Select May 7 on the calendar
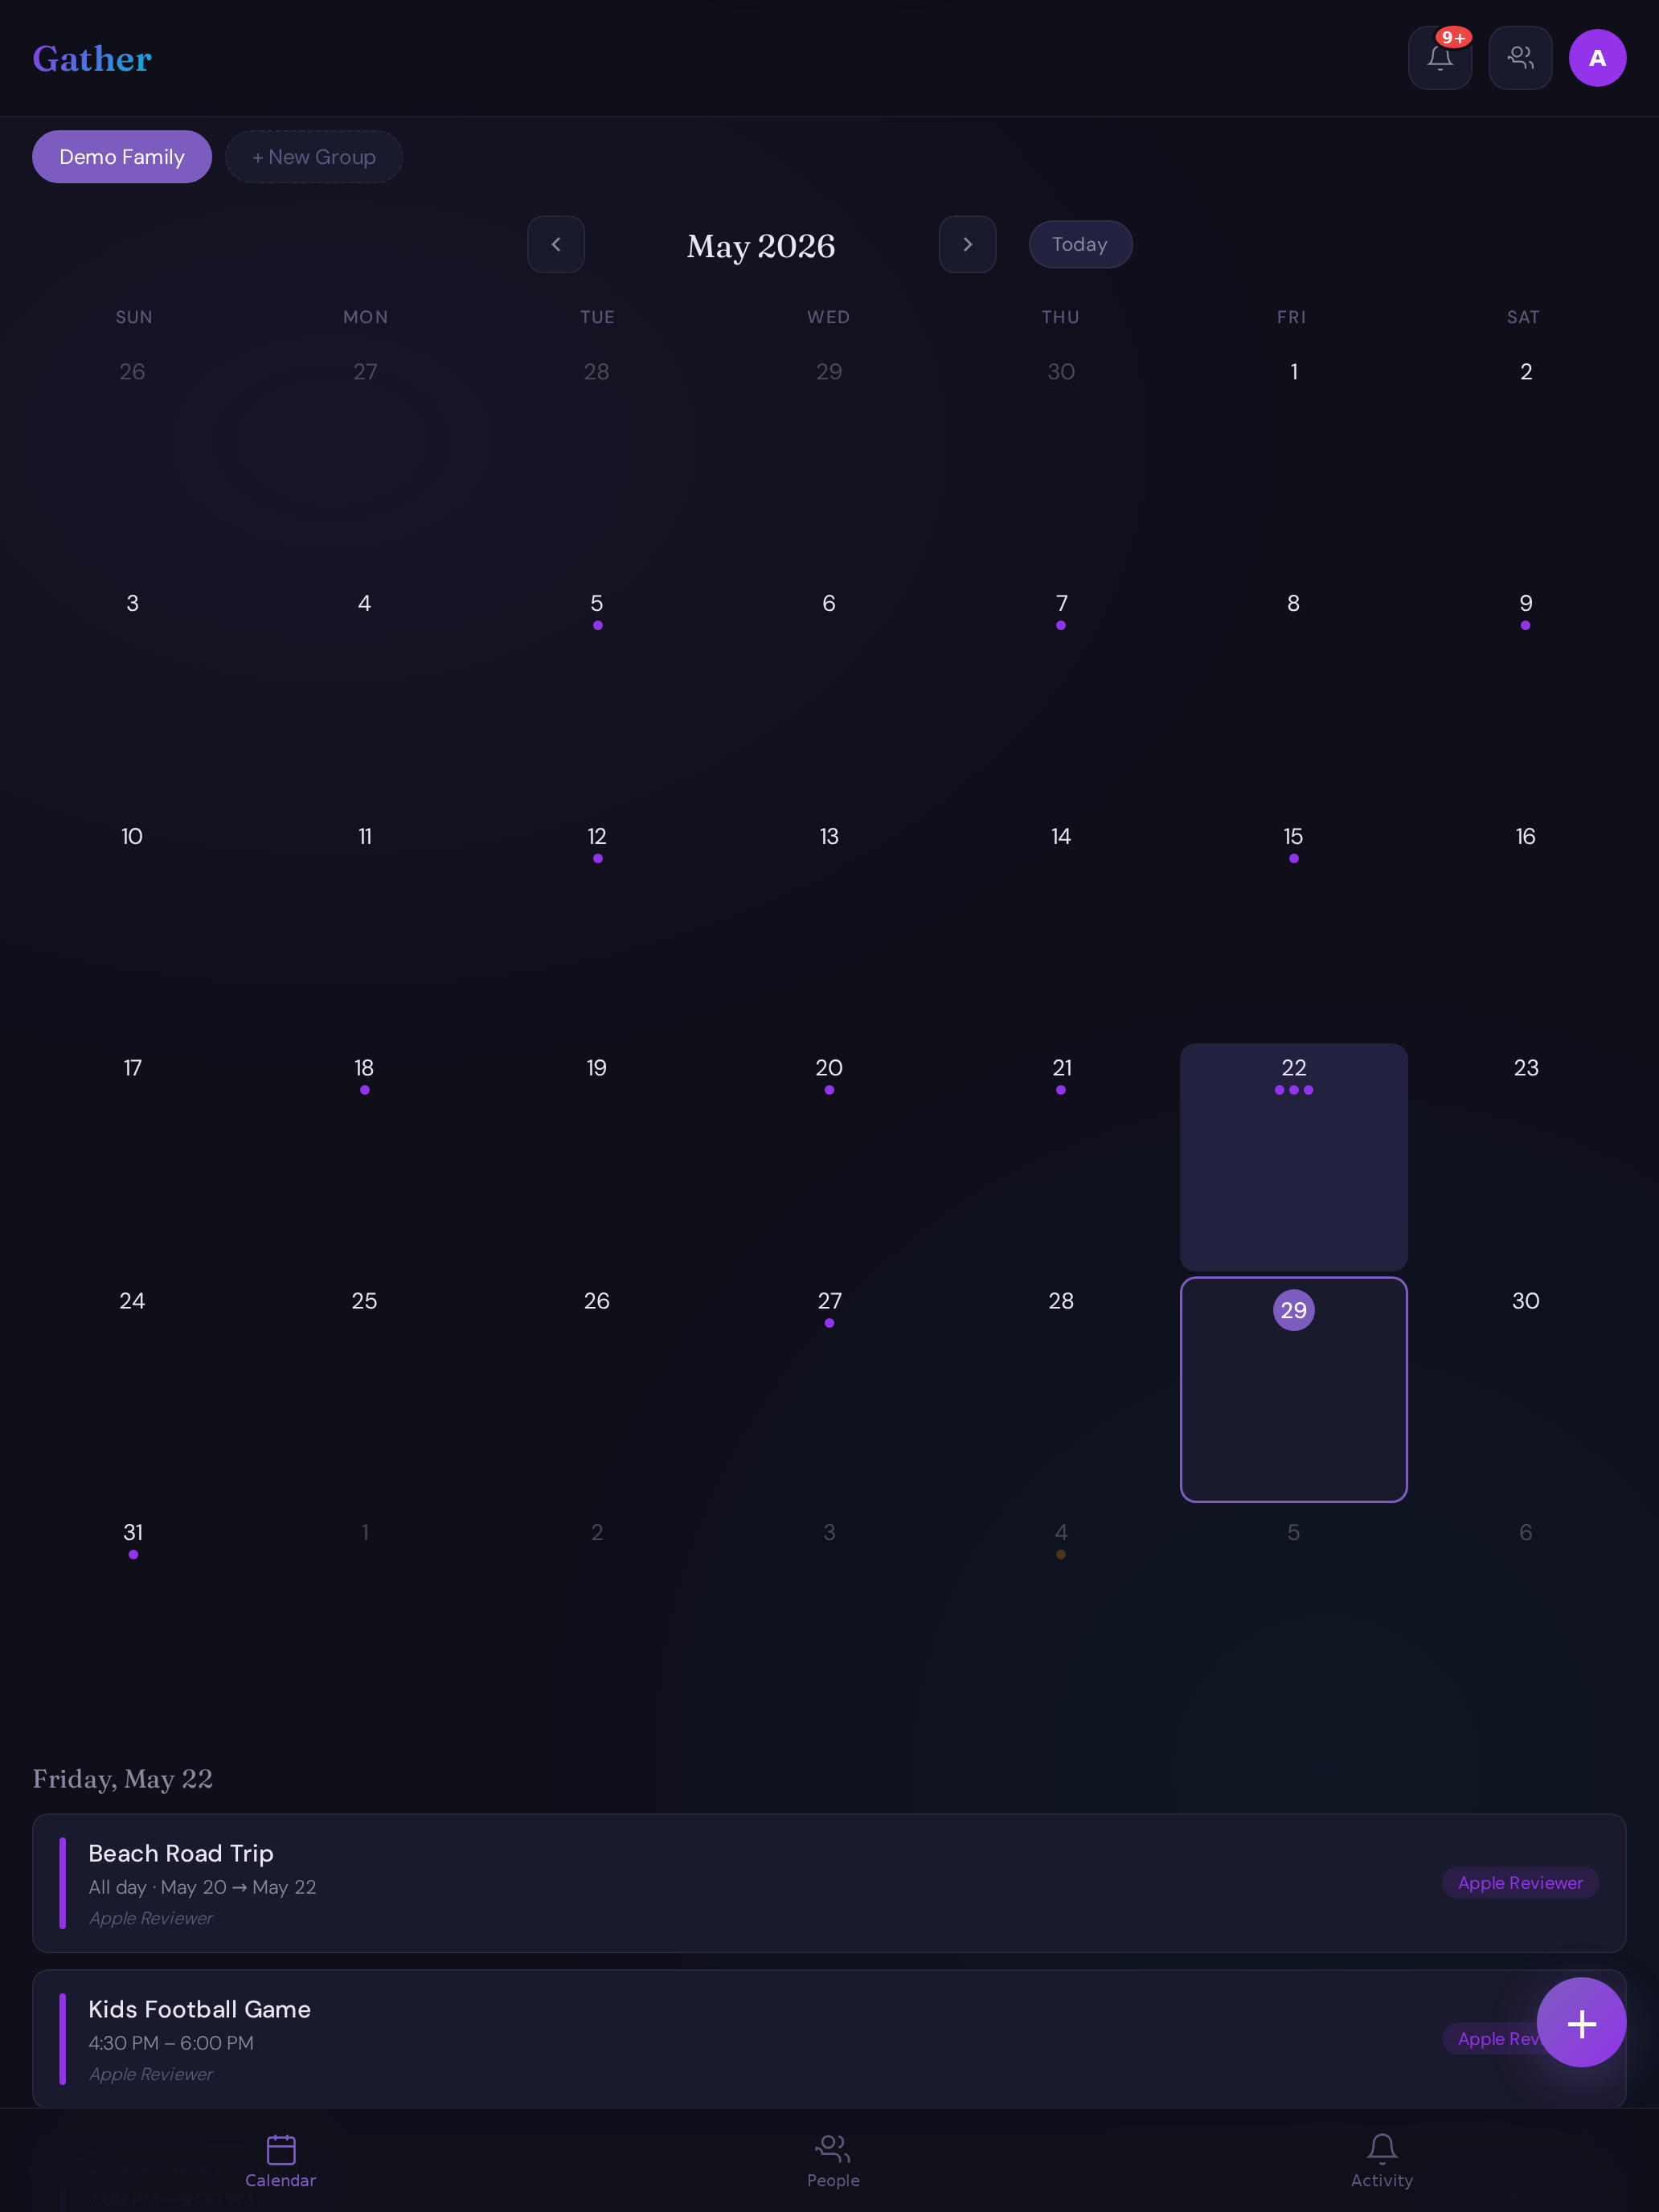 click(1061, 693)
